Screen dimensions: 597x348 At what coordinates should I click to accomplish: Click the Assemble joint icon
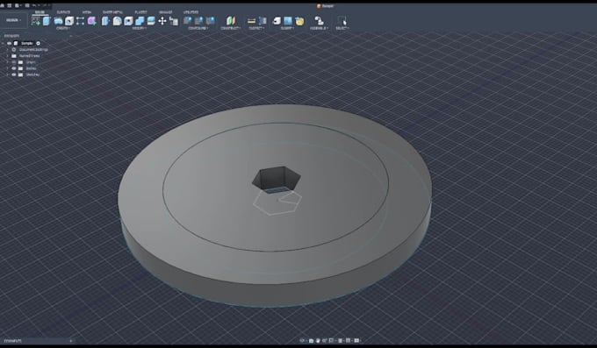[x=319, y=20]
